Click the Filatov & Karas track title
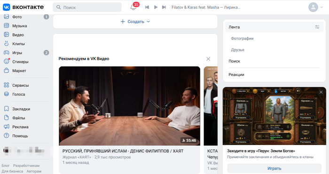 (206, 8)
